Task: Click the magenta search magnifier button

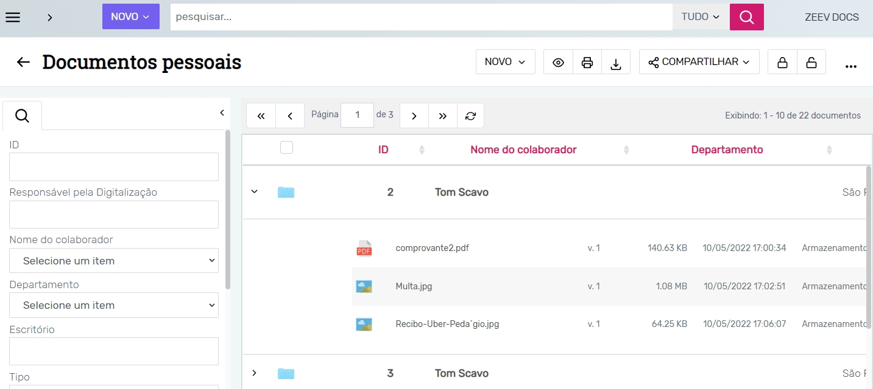Action: pyautogui.click(x=746, y=17)
